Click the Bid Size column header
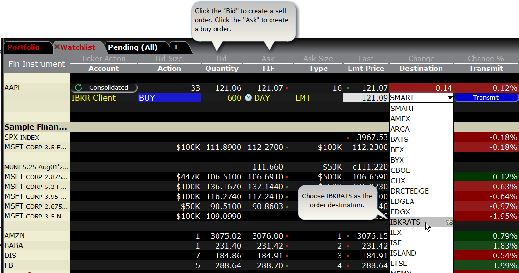 pyautogui.click(x=169, y=59)
